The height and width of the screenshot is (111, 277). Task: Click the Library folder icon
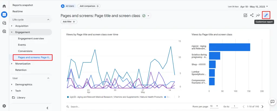[14, 97]
